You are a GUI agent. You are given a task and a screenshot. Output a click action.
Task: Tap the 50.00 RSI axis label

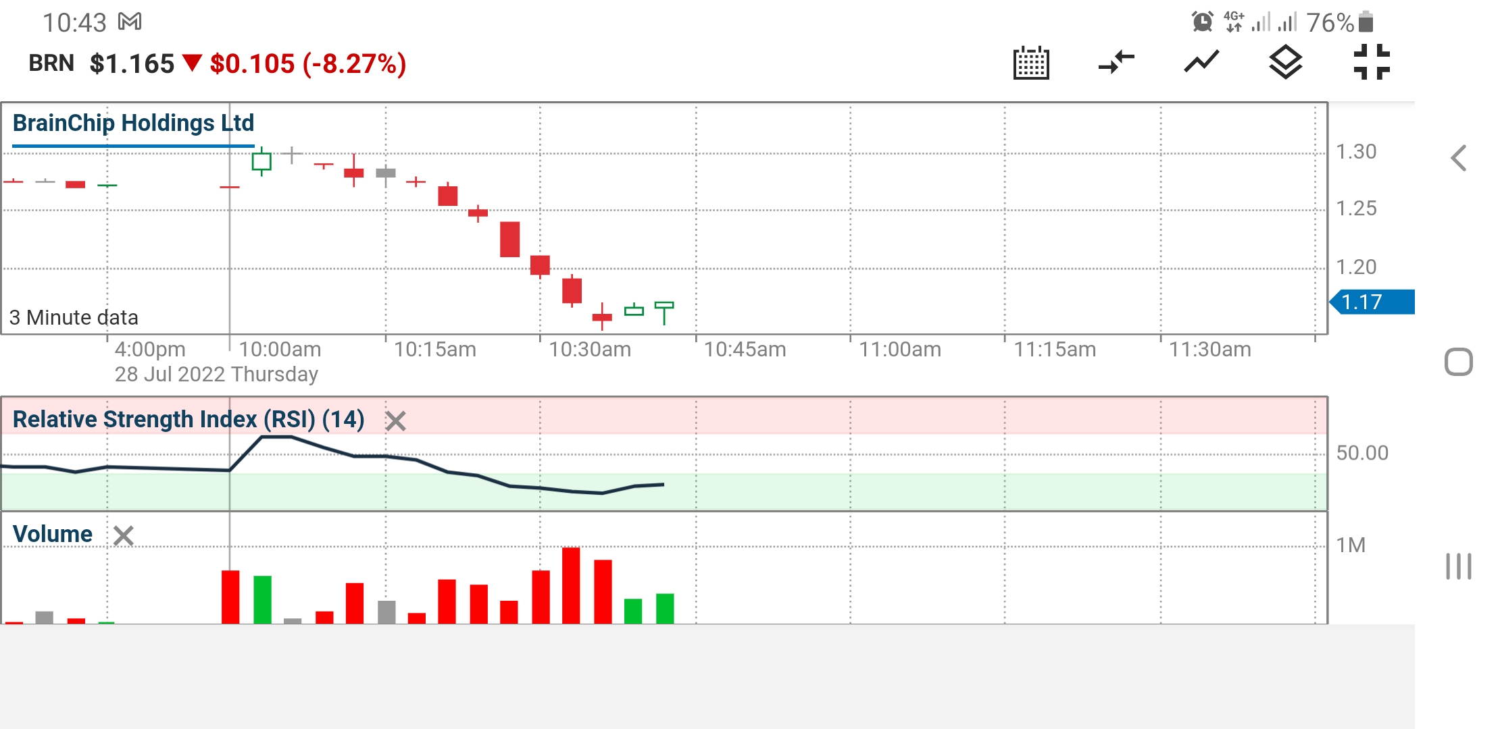click(1362, 453)
